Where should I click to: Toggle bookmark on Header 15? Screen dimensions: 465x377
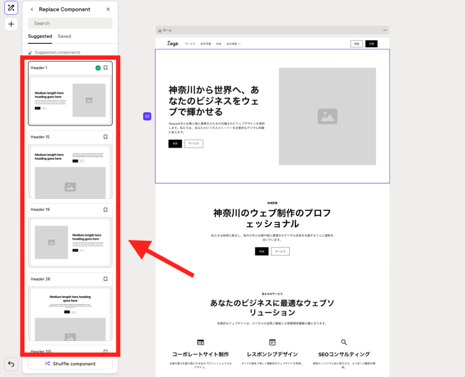pyautogui.click(x=105, y=137)
